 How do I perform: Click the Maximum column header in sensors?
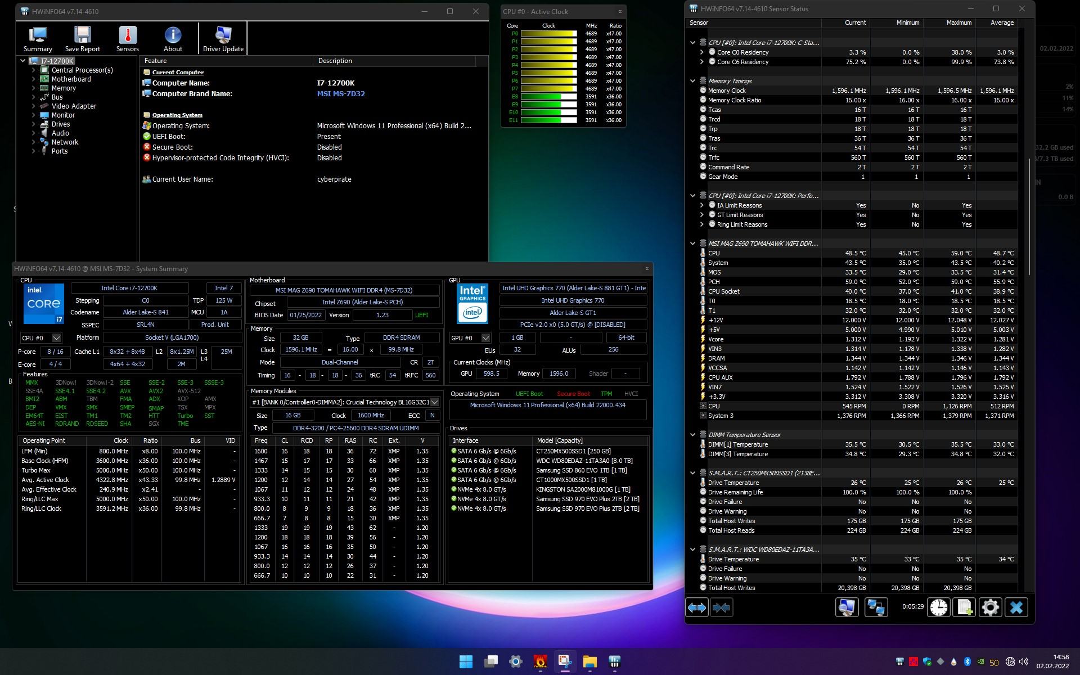click(x=950, y=23)
